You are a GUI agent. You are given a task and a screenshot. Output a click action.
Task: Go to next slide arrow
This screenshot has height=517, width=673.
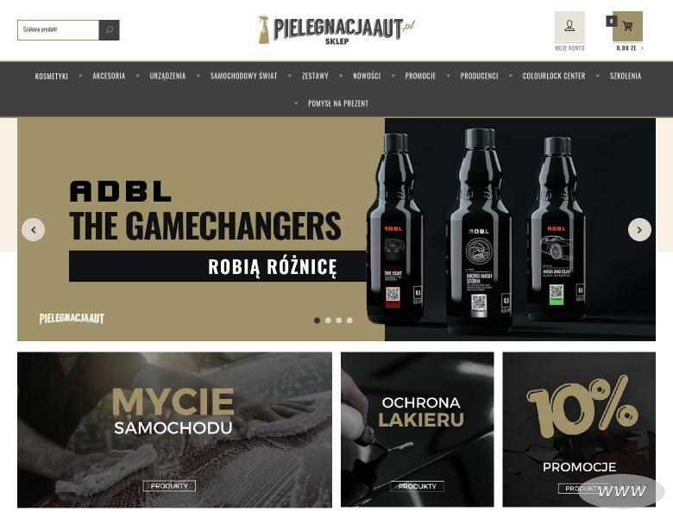tap(639, 230)
